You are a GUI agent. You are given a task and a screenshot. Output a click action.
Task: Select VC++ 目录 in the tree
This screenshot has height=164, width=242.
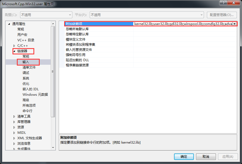click(x=26, y=40)
